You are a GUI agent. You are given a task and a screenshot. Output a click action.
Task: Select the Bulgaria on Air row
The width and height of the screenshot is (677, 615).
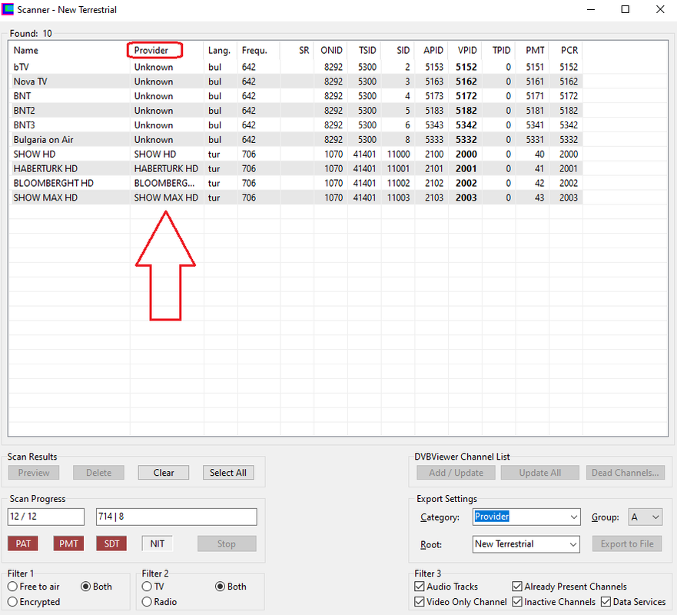(296, 139)
